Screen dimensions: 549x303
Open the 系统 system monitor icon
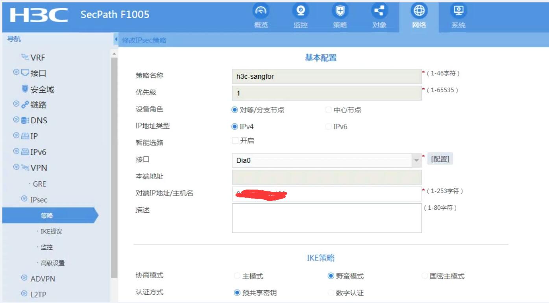458,11
